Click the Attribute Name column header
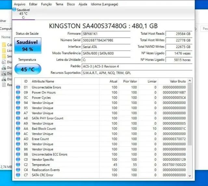The image size is (208, 186). tap(65, 81)
